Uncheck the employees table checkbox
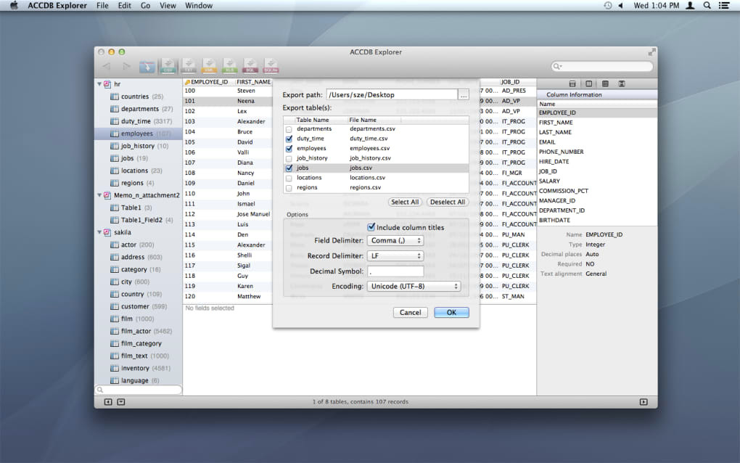This screenshot has width=740, height=463. click(x=289, y=149)
